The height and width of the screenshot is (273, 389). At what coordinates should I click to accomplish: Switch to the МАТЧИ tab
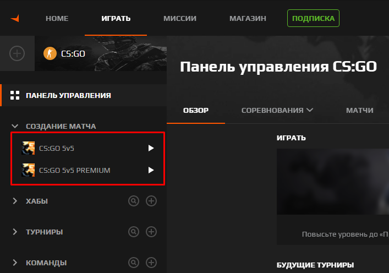(360, 111)
